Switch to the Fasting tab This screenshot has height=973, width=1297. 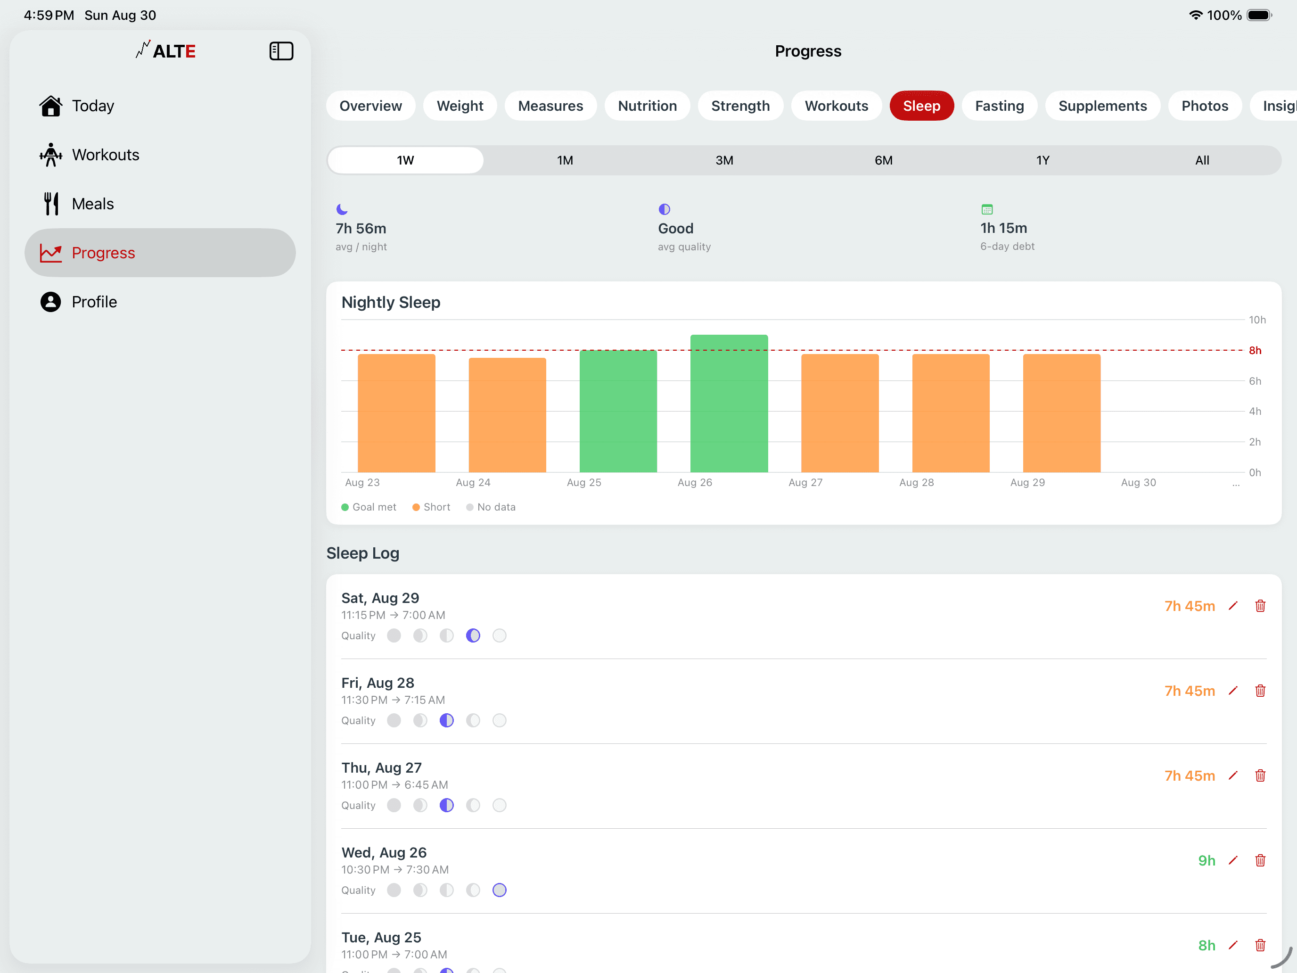tap(999, 106)
